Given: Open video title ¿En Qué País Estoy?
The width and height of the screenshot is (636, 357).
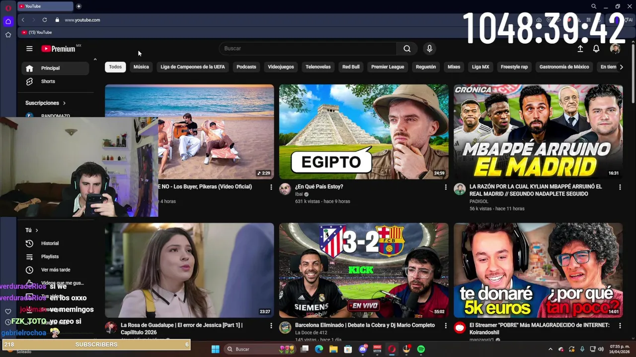Looking at the screenshot, I should click(x=319, y=186).
